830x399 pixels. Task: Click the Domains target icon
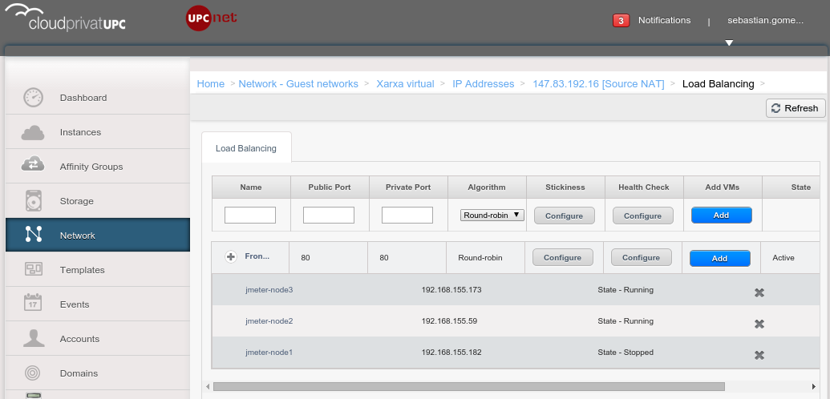(33, 373)
